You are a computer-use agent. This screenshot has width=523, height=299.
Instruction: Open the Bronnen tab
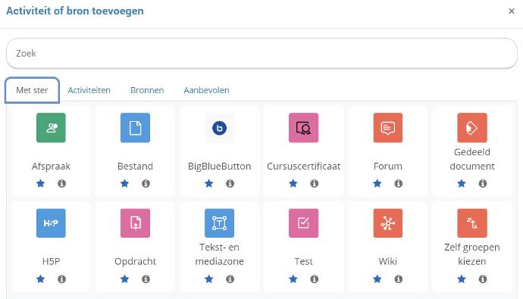[147, 90]
